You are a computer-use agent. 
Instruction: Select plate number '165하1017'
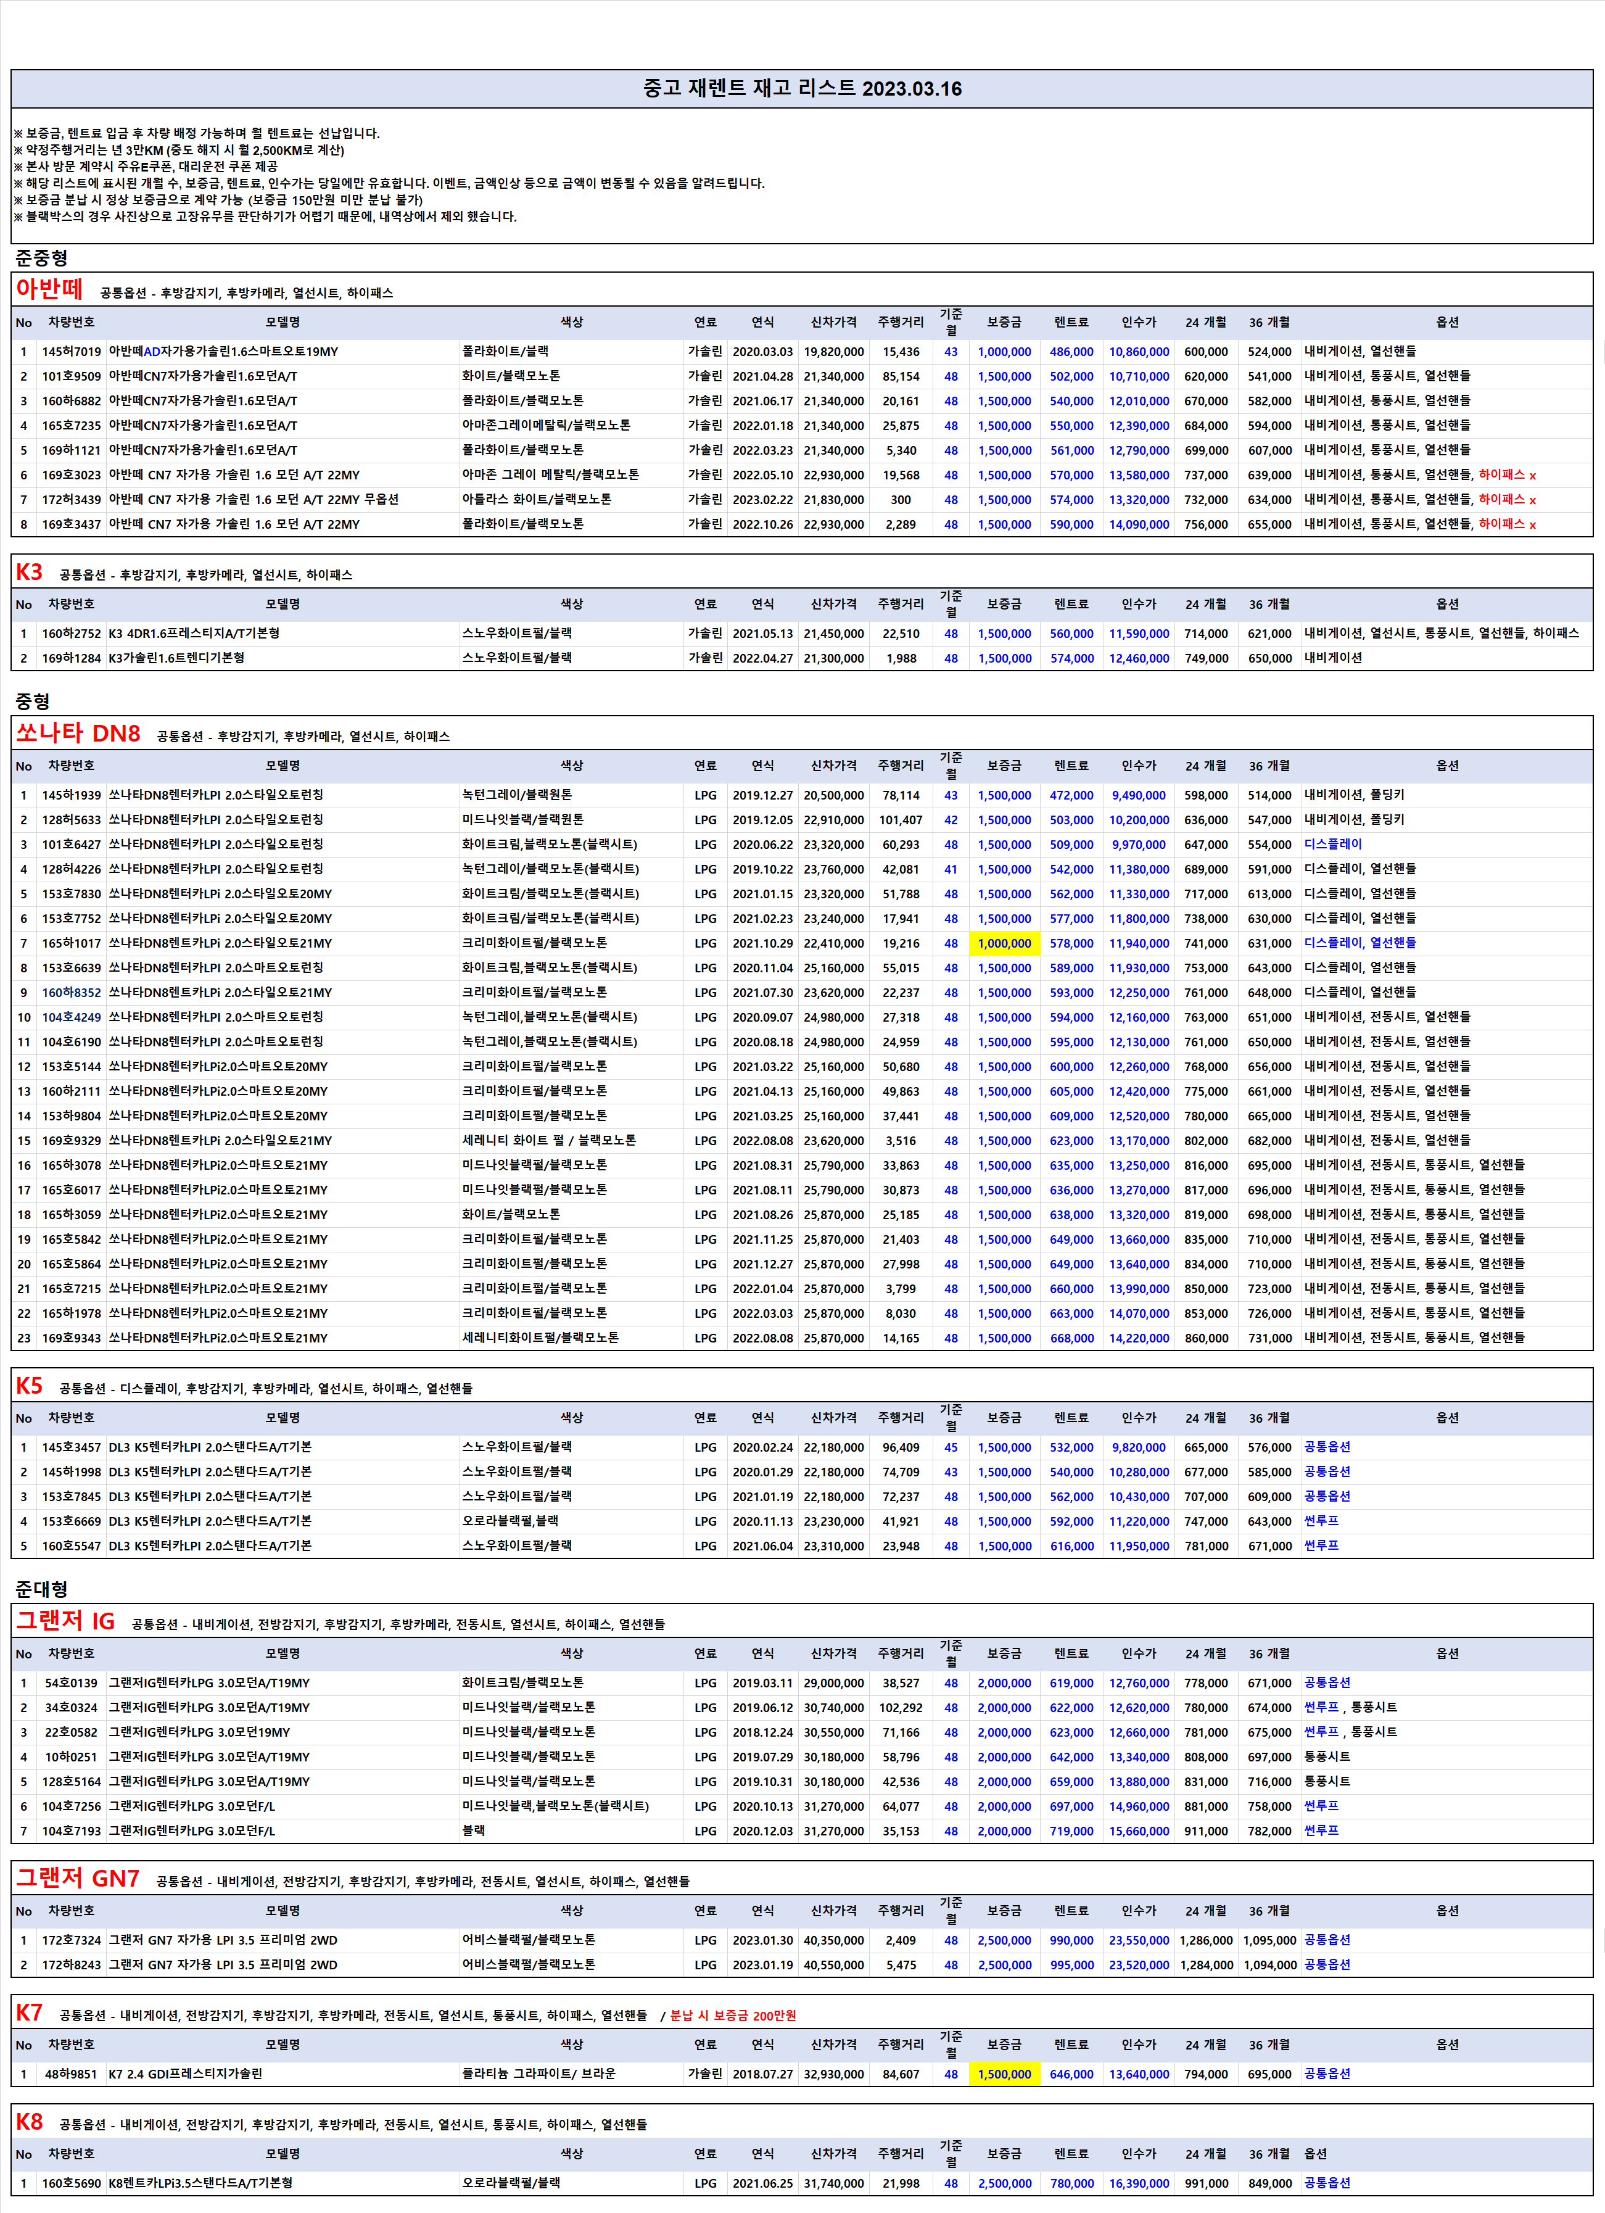[71, 943]
